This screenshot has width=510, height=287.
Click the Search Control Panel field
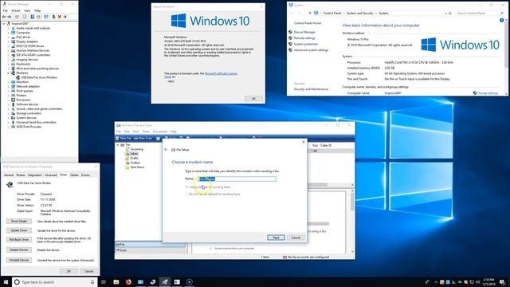tap(480, 14)
